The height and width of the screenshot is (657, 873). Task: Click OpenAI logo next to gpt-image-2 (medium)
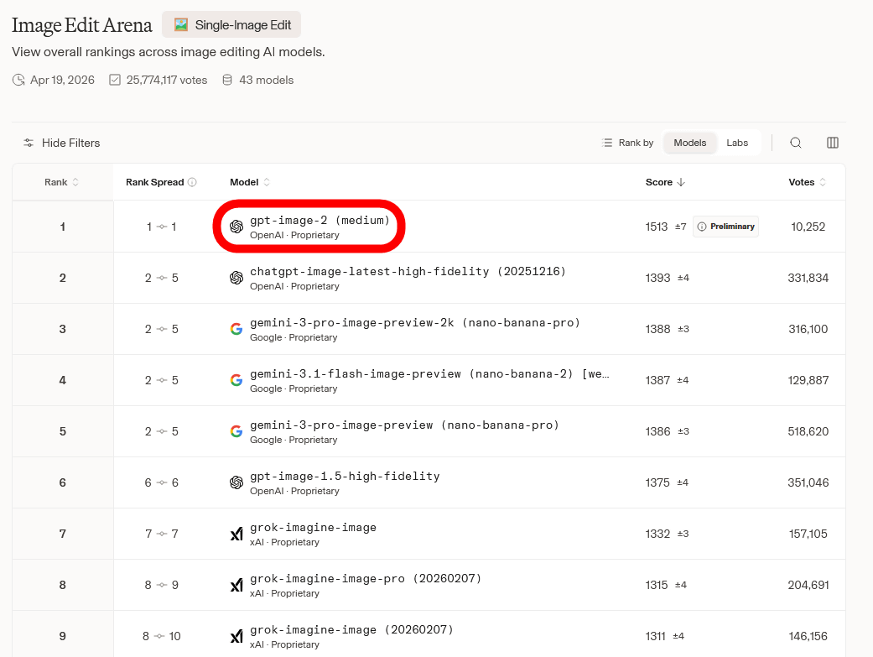pos(236,227)
